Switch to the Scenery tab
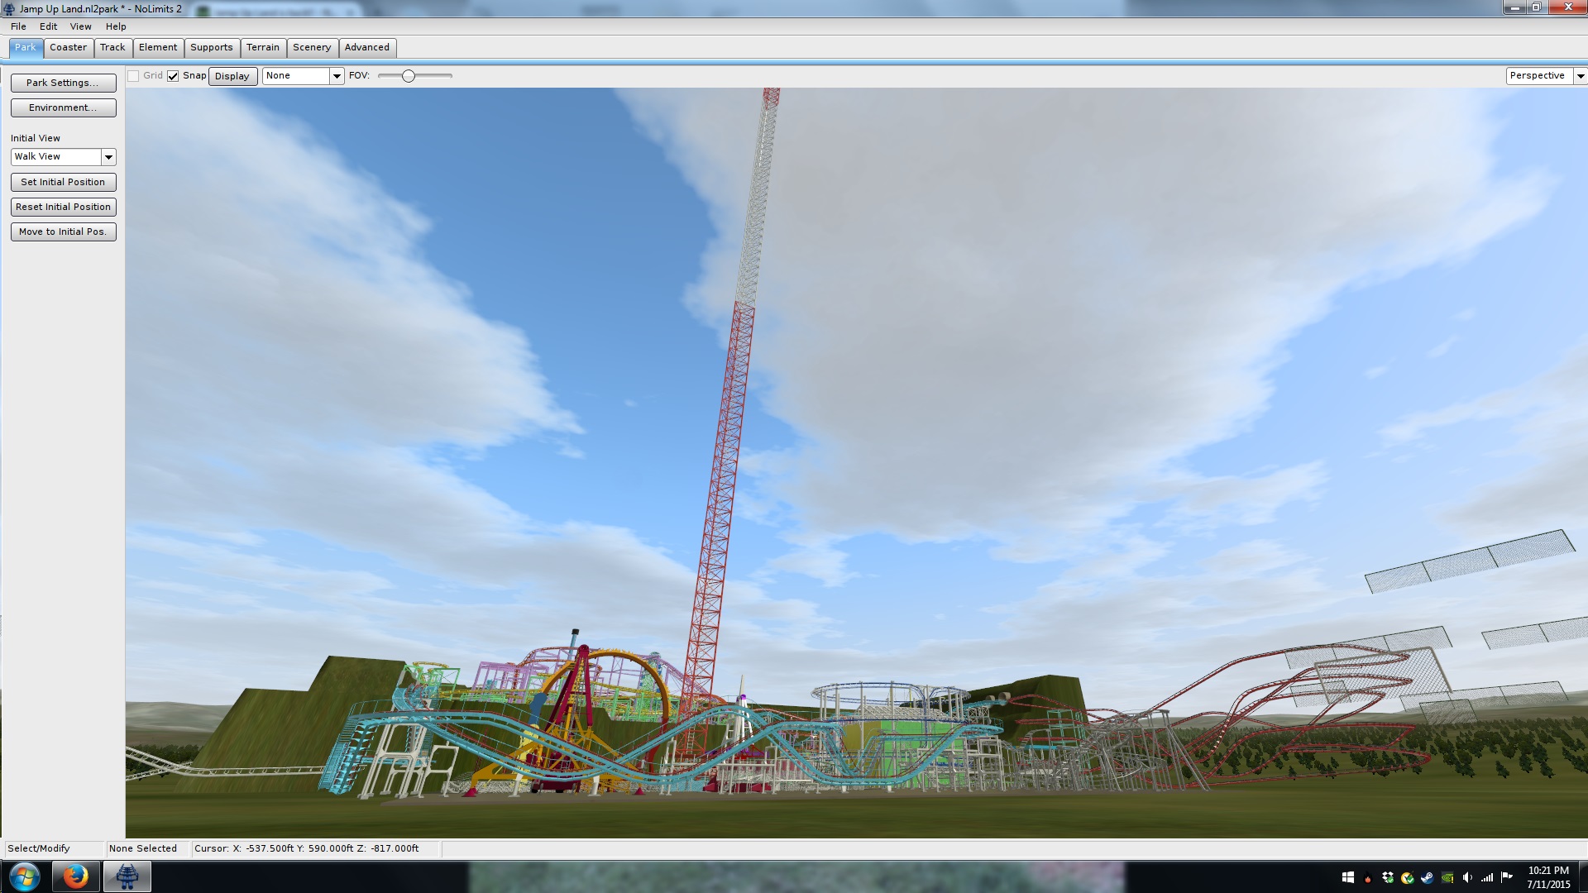 pos(312,48)
